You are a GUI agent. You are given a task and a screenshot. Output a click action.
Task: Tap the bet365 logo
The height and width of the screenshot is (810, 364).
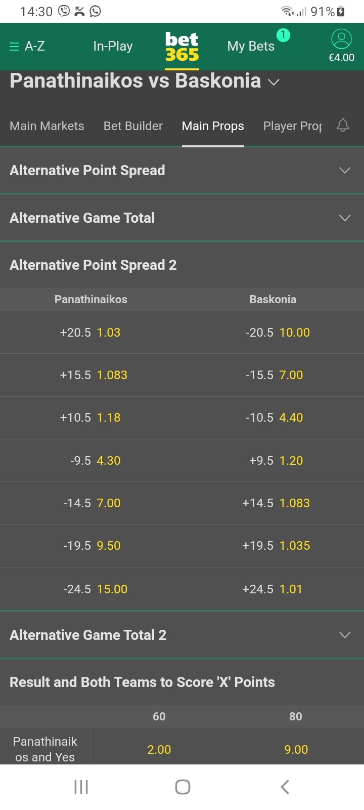tap(182, 47)
